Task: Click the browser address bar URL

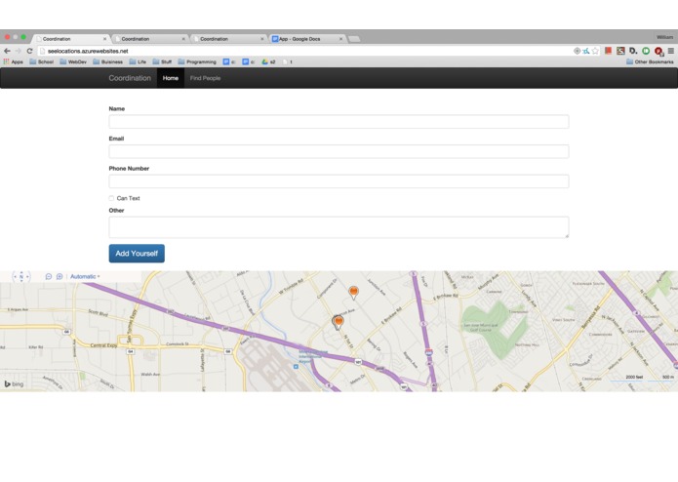Action: 88,51
